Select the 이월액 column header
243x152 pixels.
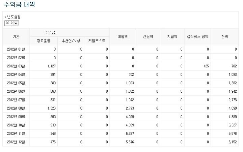coord(123,37)
